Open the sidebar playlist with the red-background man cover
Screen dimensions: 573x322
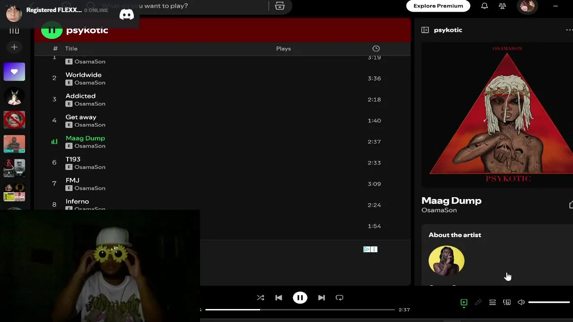pos(14,144)
